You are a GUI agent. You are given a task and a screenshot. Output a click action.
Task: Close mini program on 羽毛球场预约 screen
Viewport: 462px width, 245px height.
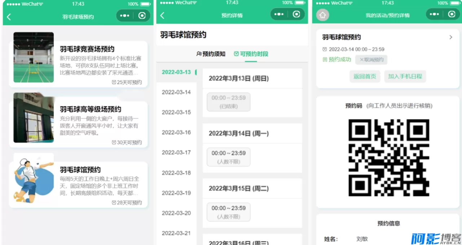click(142, 16)
